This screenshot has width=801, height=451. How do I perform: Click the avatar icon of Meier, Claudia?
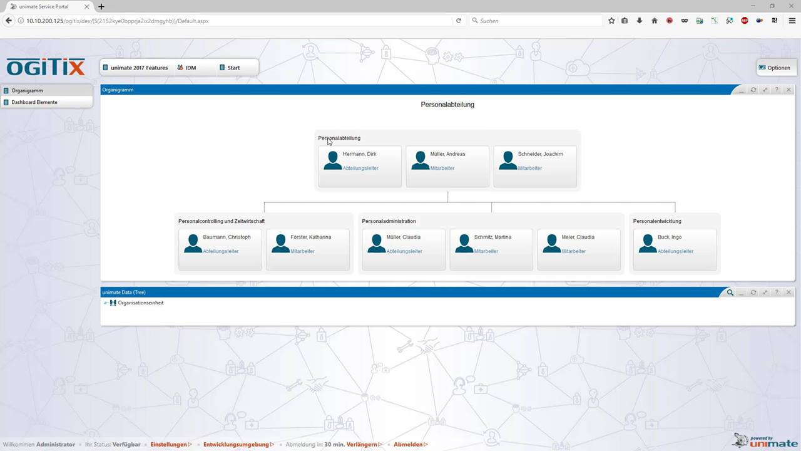551,244
